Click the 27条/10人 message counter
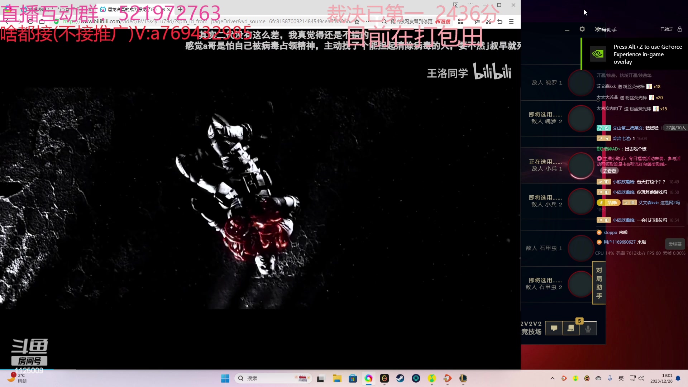688x387 pixels. 675,128
